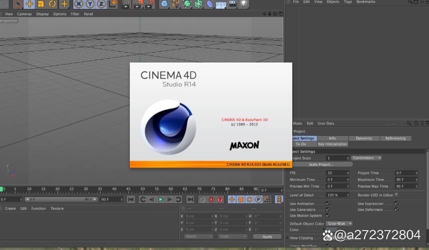Toggle Use Expression checkbox
429x250 pixels.
[396, 203]
